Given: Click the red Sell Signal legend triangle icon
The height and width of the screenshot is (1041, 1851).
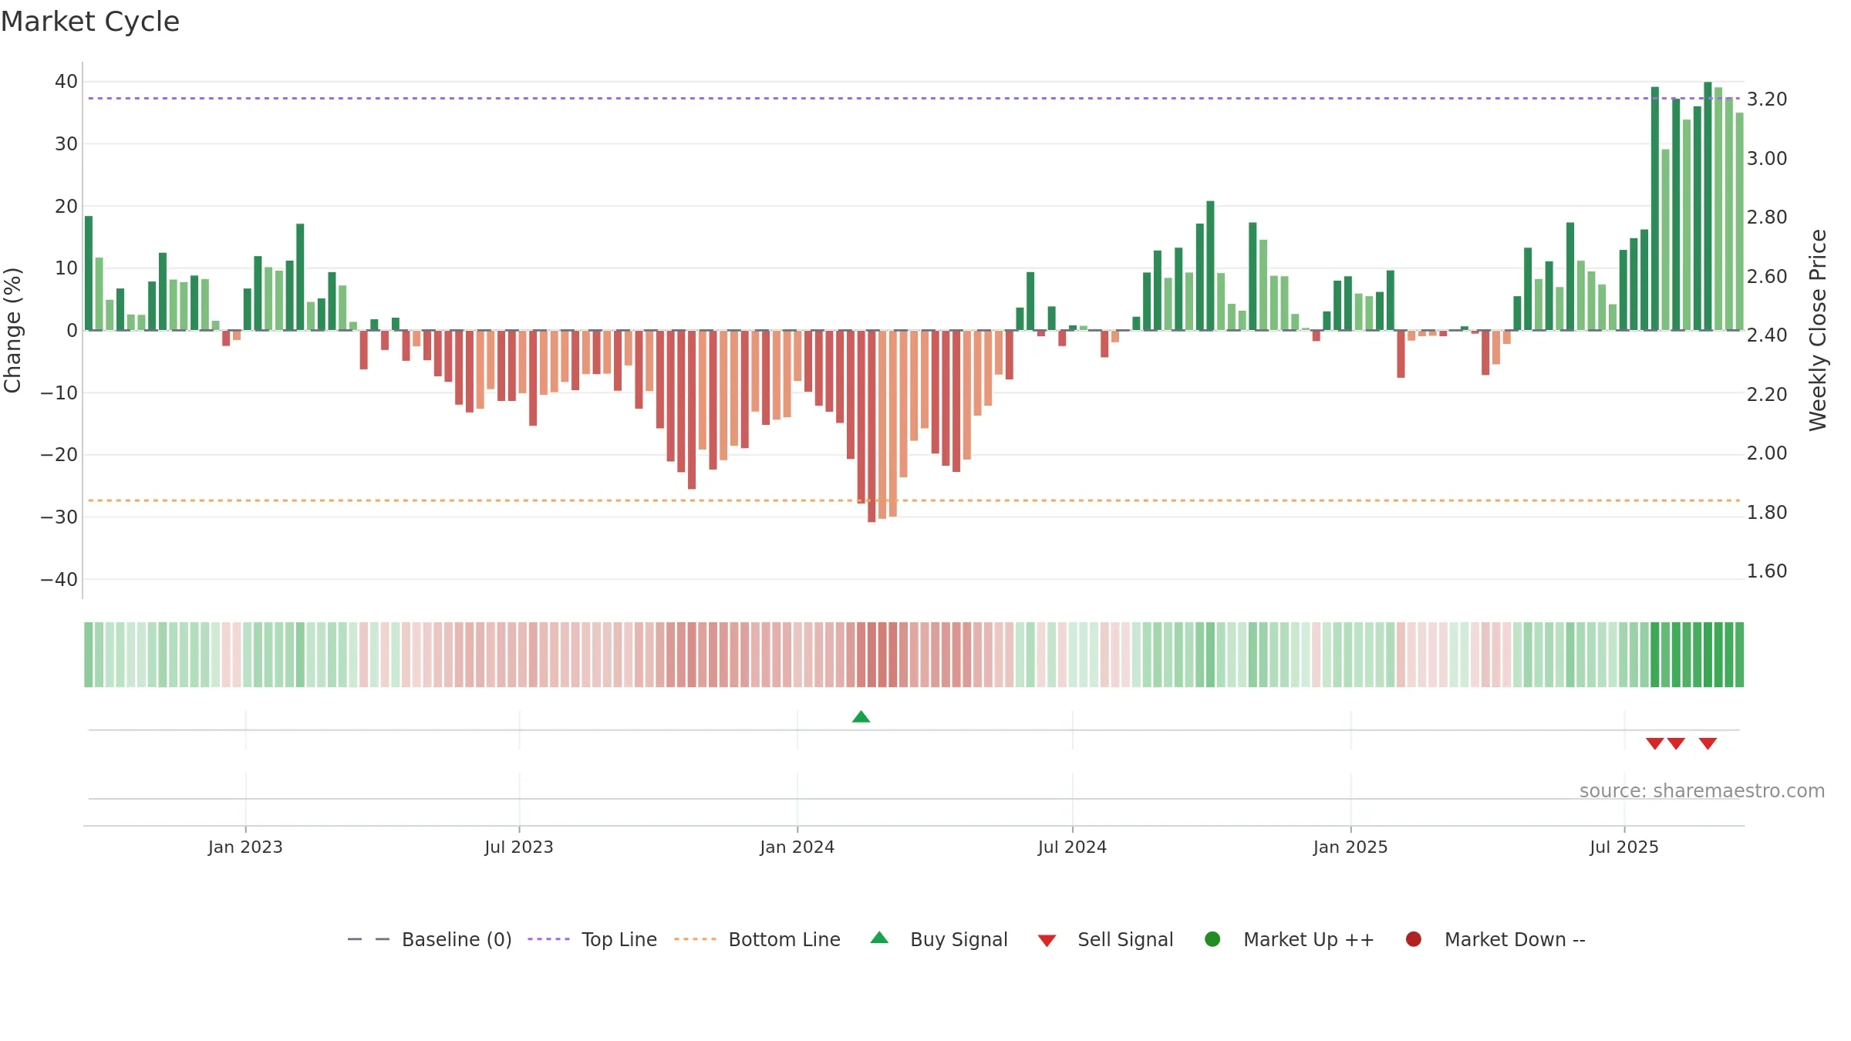Looking at the screenshot, I should (x=1047, y=941).
